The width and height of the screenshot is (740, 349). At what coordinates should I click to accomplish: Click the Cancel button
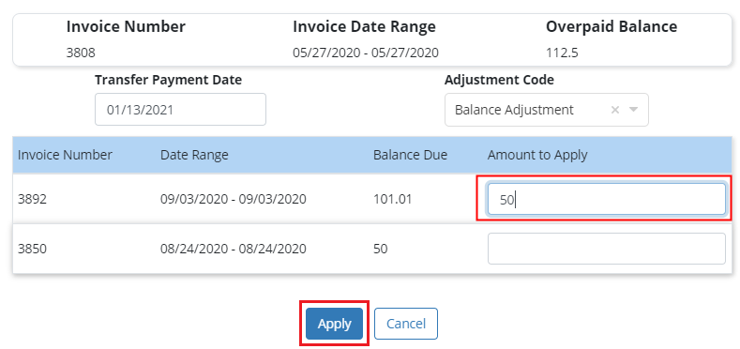click(406, 324)
